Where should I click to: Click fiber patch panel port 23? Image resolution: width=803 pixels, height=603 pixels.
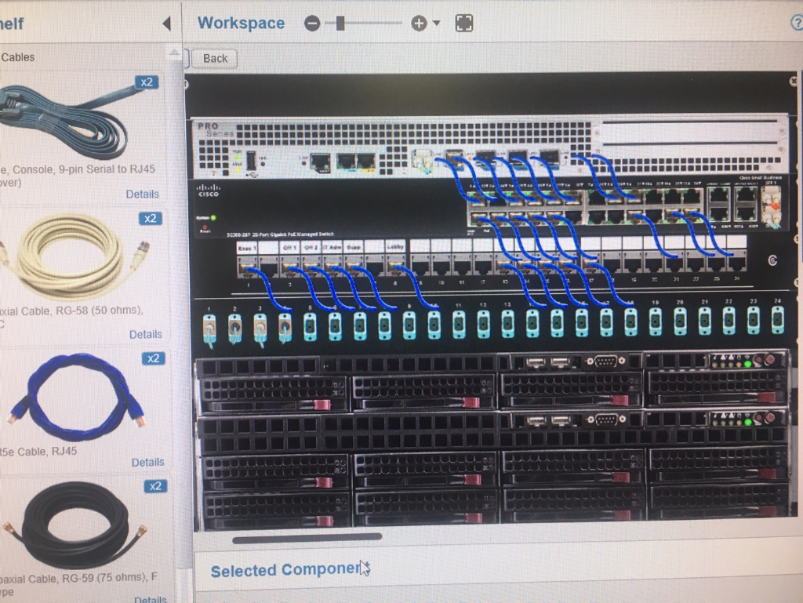click(753, 321)
